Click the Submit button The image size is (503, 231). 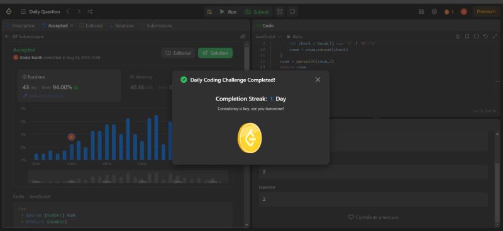[257, 12]
